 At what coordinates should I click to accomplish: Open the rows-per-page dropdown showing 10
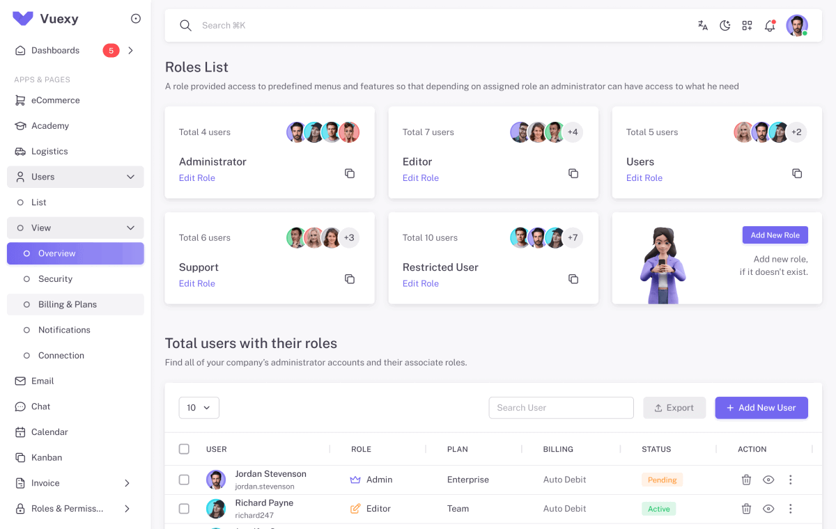pos(199,408)
